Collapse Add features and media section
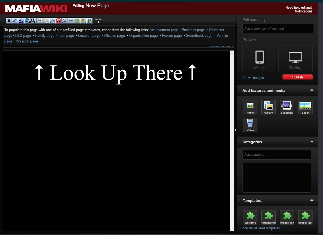 (x=312, y=90)
